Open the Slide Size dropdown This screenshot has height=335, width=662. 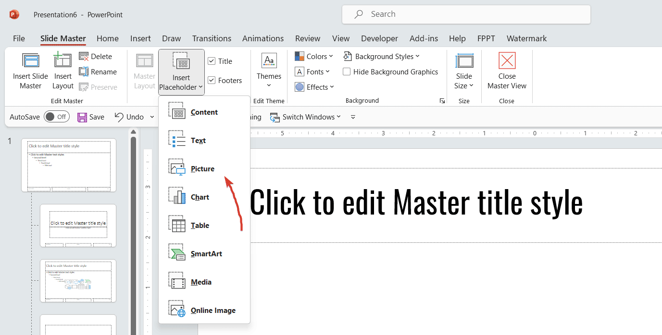pos(464,71)
